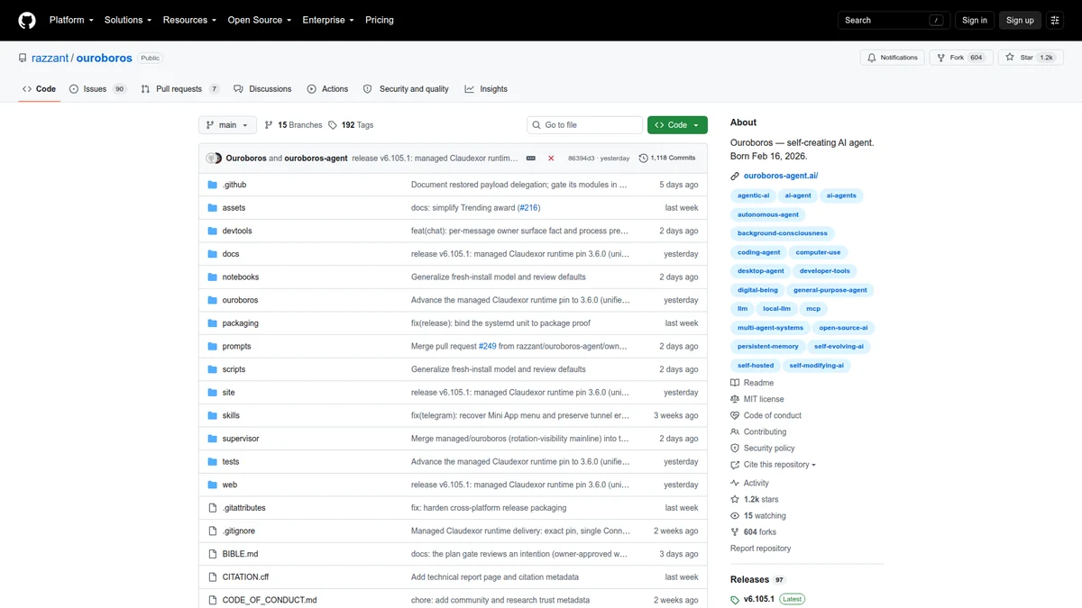The image size is (1082, 608).
Task: Open the appearance settings icon beside Sign up
Action: click(1055, 20)
